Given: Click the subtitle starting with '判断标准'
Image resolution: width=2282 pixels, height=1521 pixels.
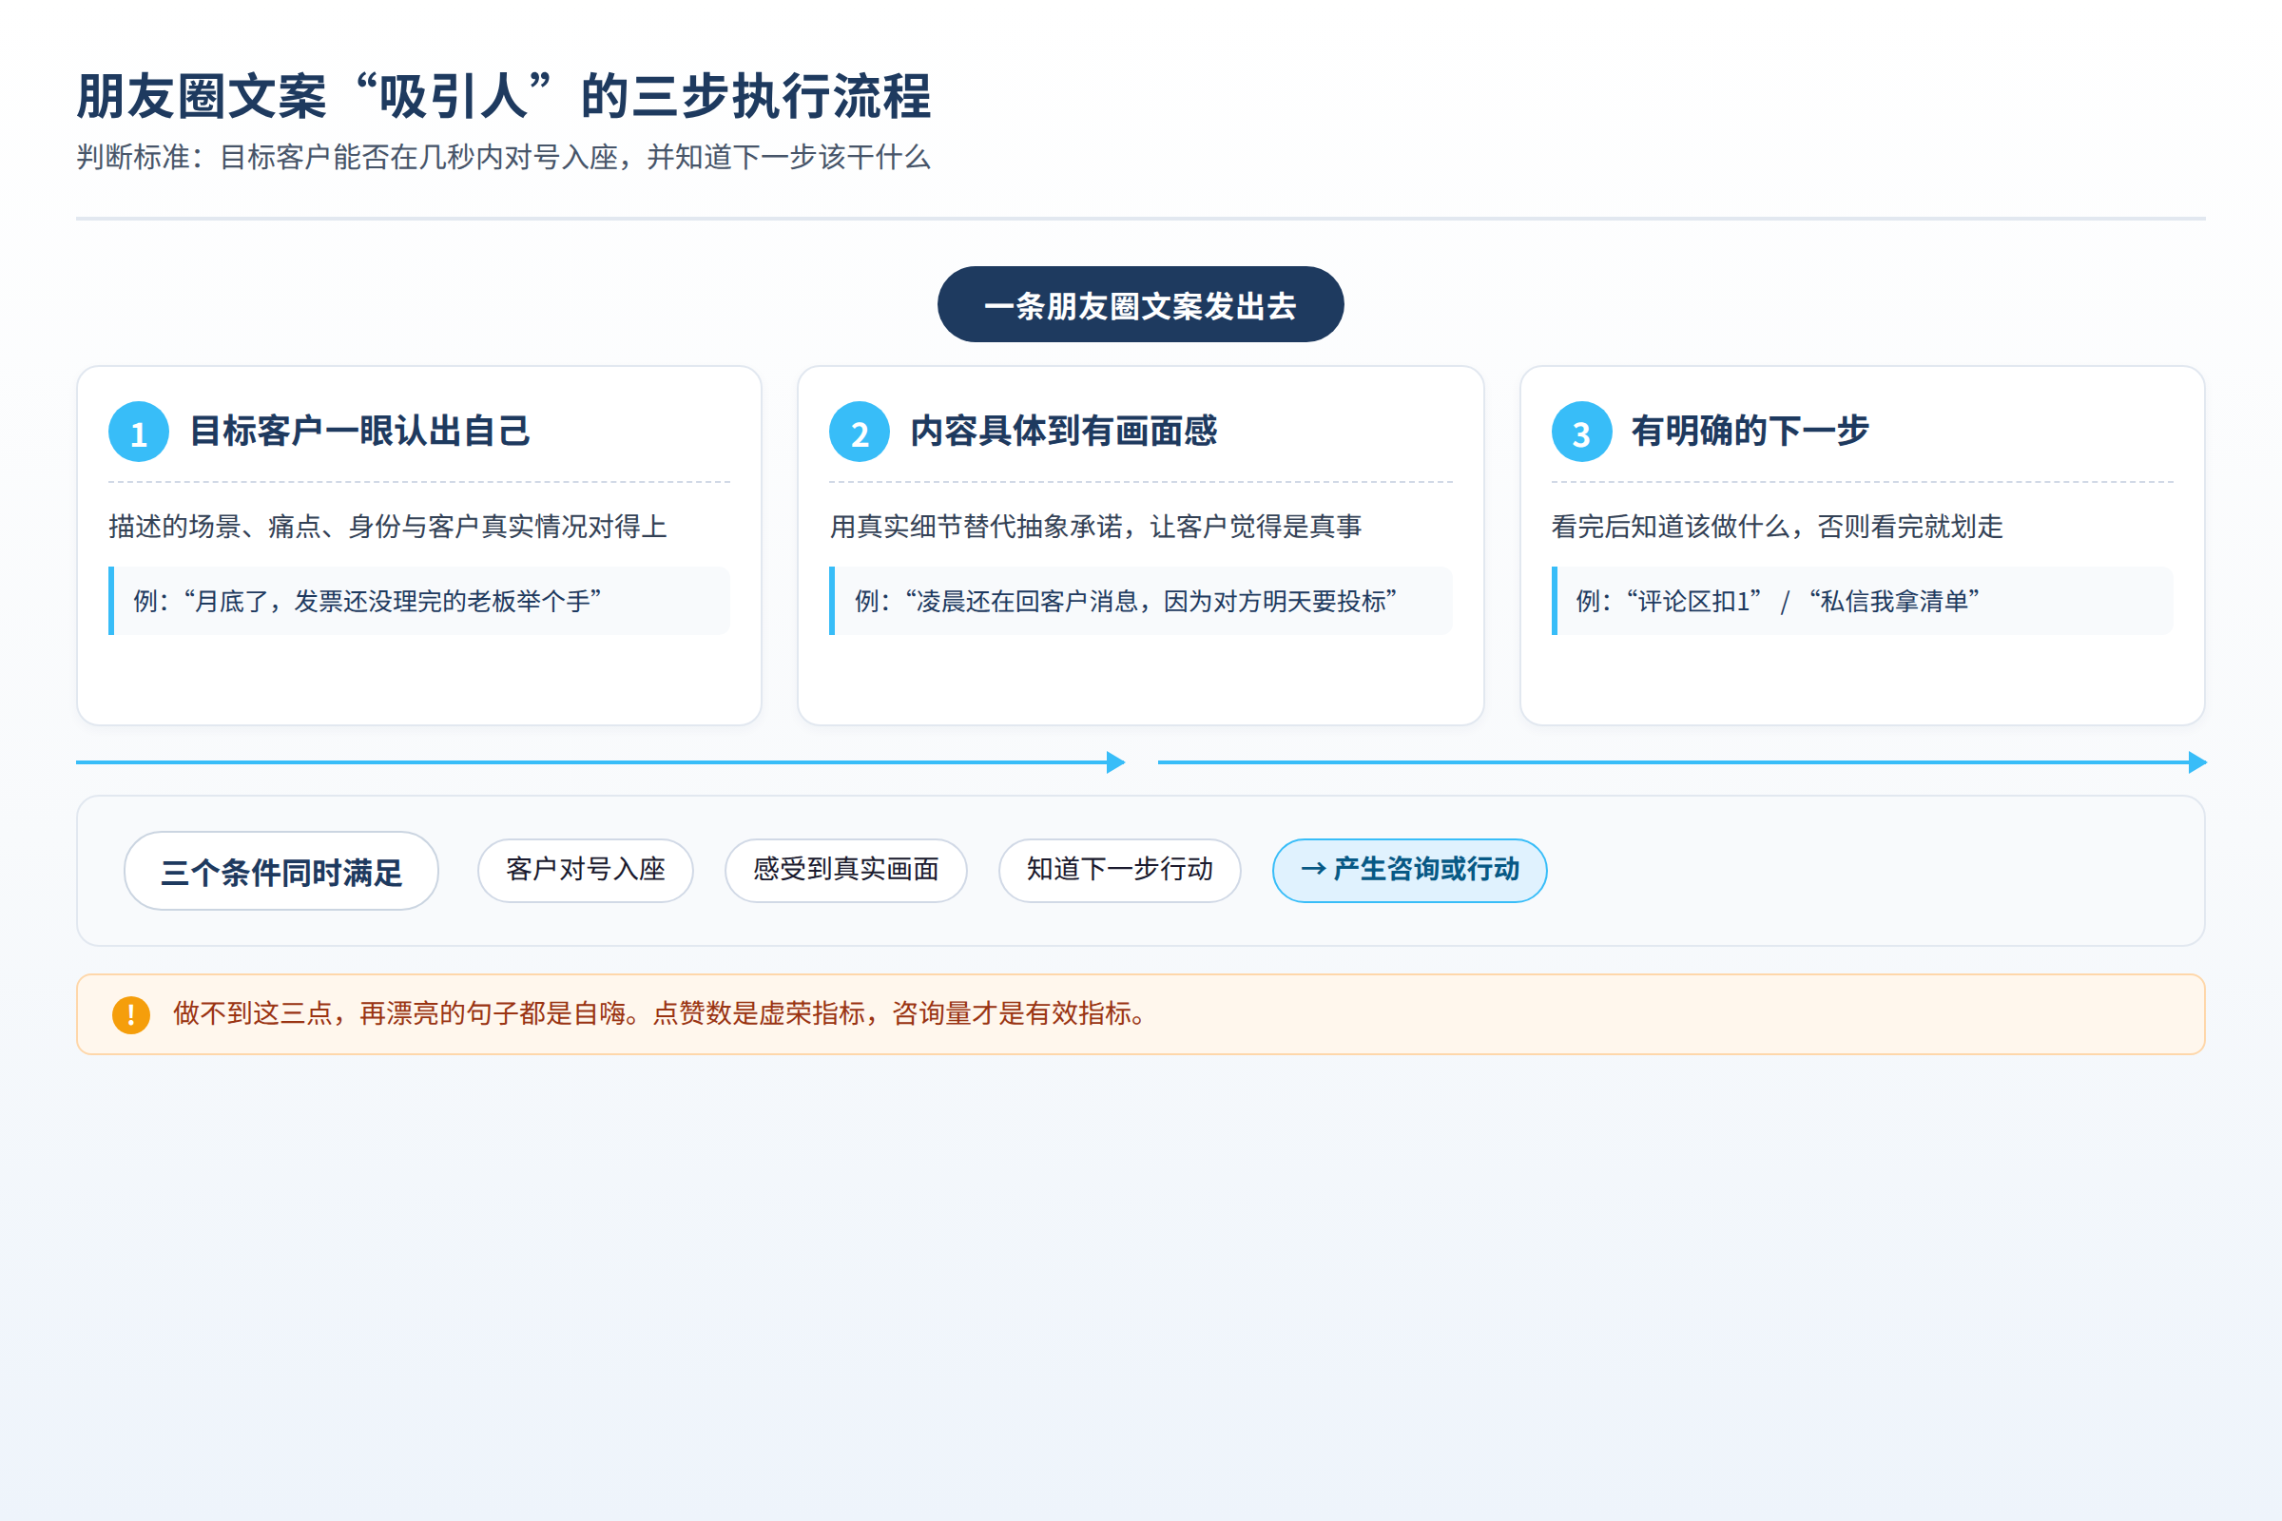Looking at the screenshot, I should tap(504, 157).
